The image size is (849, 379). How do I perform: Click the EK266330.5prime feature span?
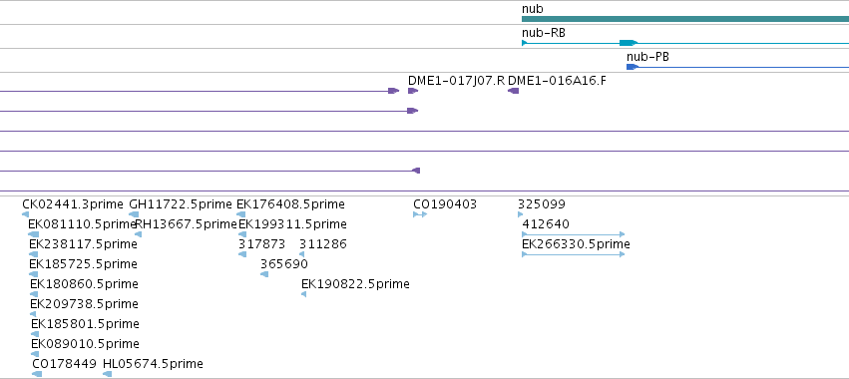[x=573, y=254]
